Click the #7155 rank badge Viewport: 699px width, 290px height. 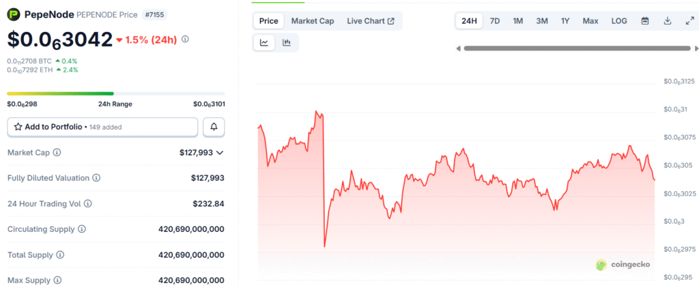(154, 15)
